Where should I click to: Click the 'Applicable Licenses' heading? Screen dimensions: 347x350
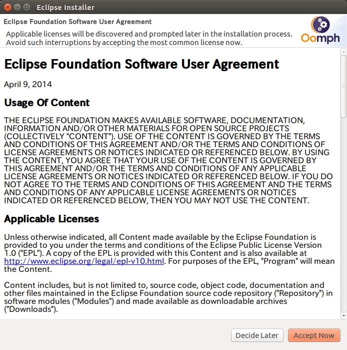(51, 219)
